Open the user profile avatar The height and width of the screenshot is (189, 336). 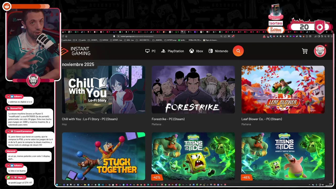(x=320, y=51)
